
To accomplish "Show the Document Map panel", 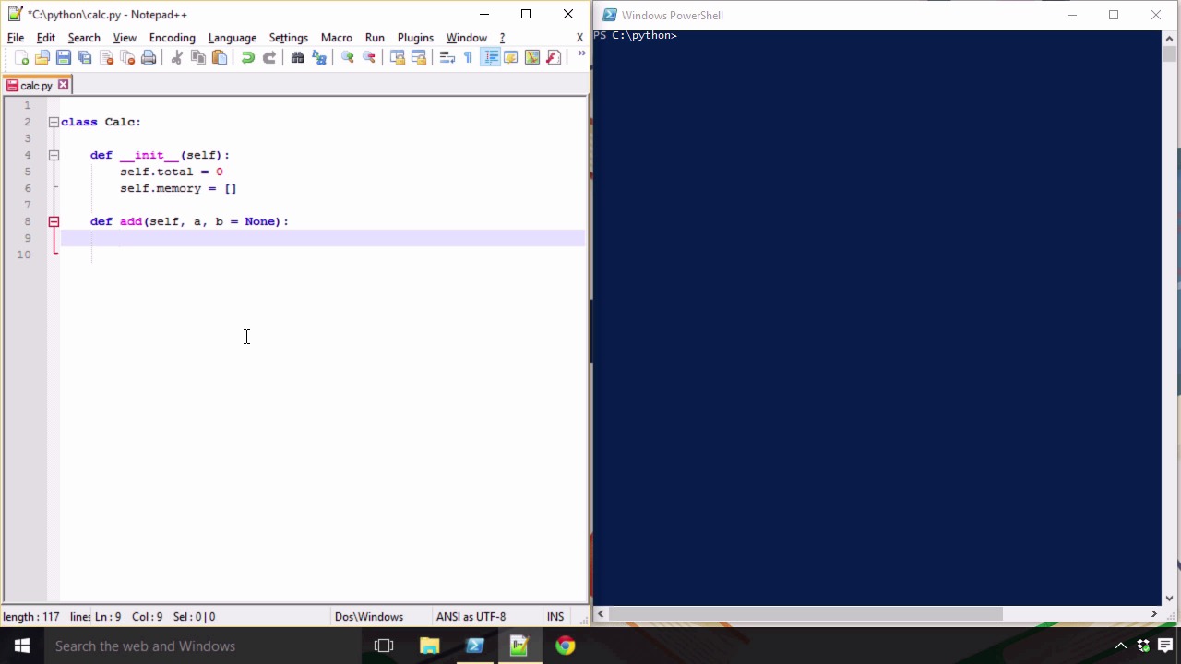I will [532, 57].
